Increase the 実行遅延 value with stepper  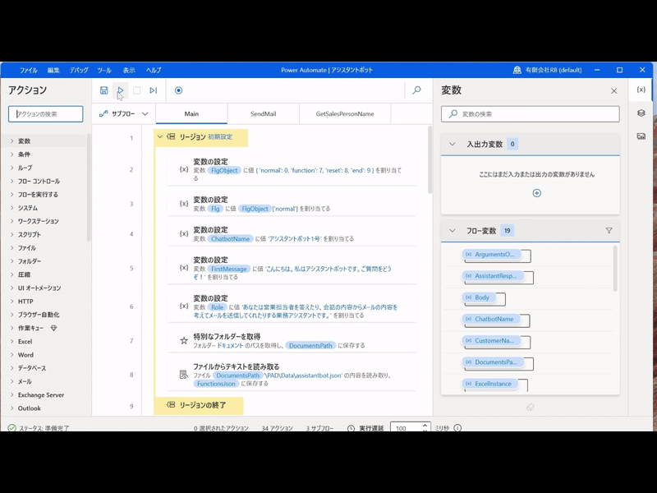(425, 425)
